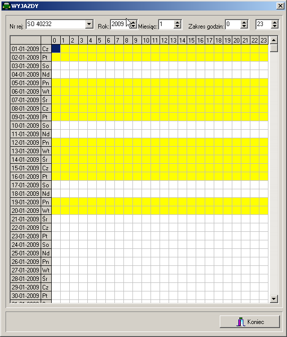This screenshot has width=287, height=337.
Task: Increase the Rok year value
Action: tap(133, 22)
